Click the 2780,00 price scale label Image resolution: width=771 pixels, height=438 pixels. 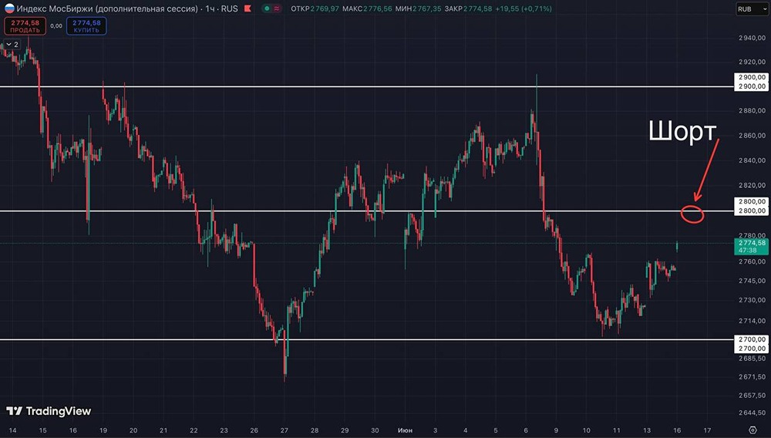(752, 235)
